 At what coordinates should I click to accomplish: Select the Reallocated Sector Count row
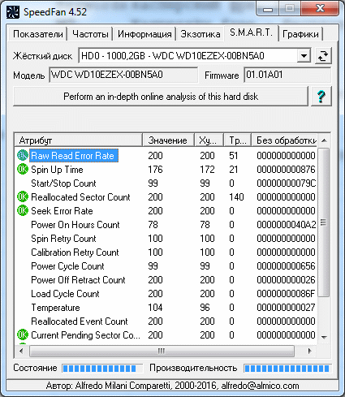point(166,197)
